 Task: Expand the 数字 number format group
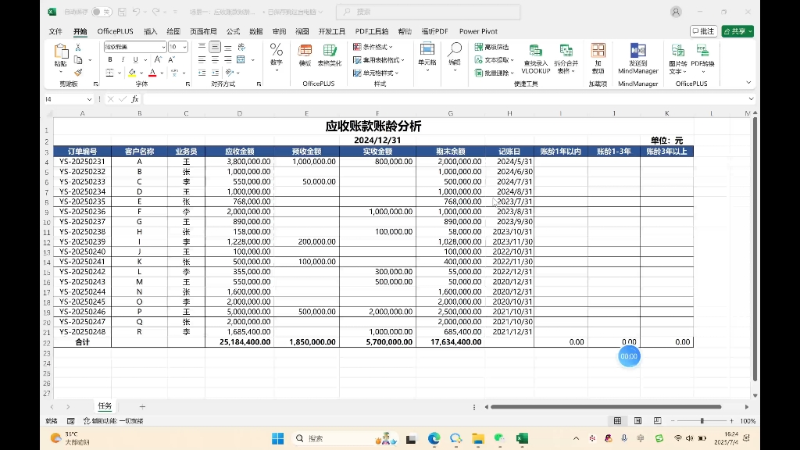coord(276,57)
